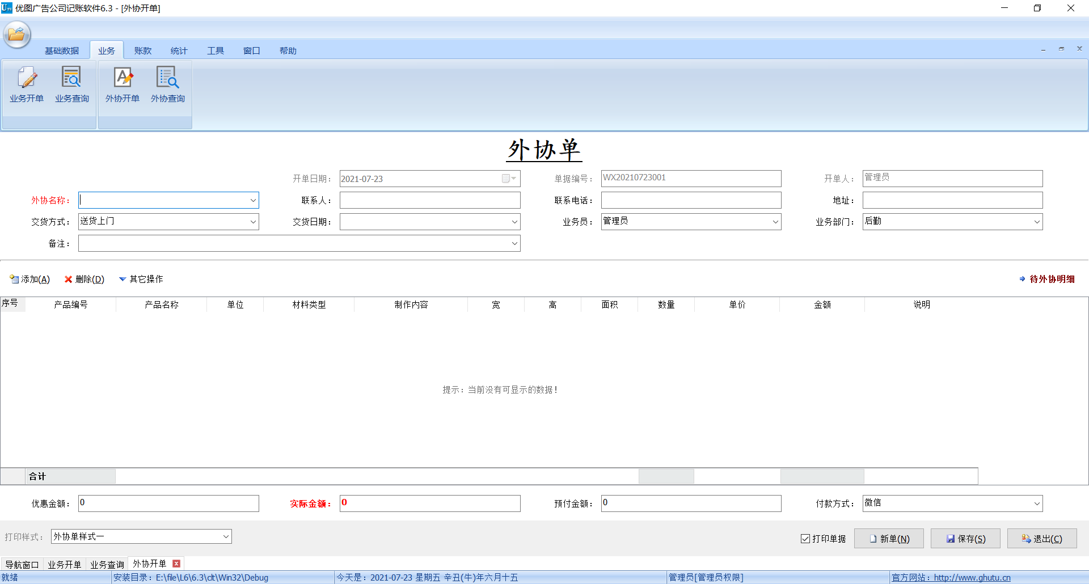Switch to the 工具 ribbon tab
The height and width of the screenshot is (584, 1089).
click(x=216, y=50)
